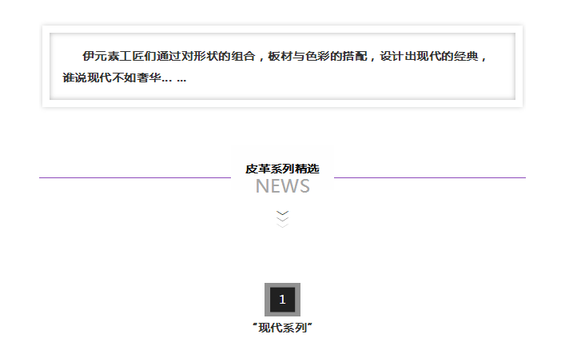565x358 pixels.
Task: Open the "现代系列" label link
Action: 282,328
